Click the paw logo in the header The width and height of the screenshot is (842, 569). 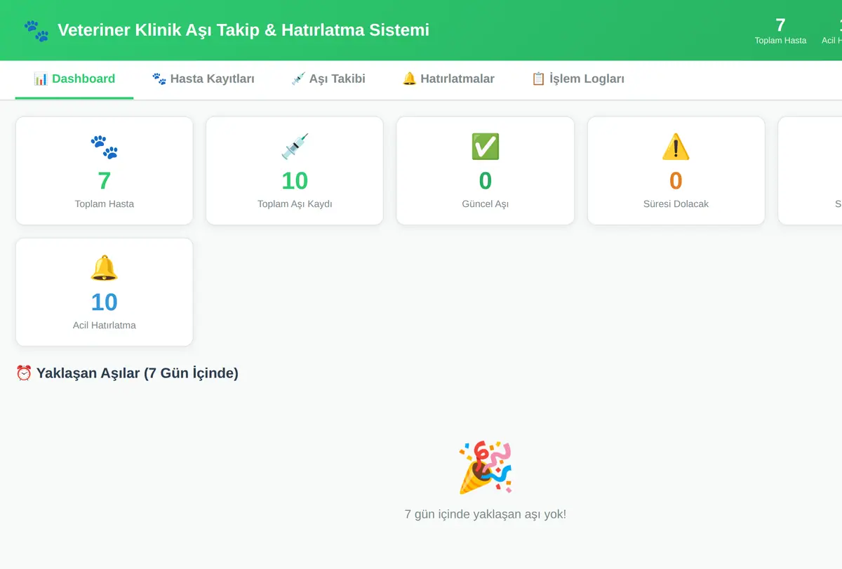pos(36,30)
